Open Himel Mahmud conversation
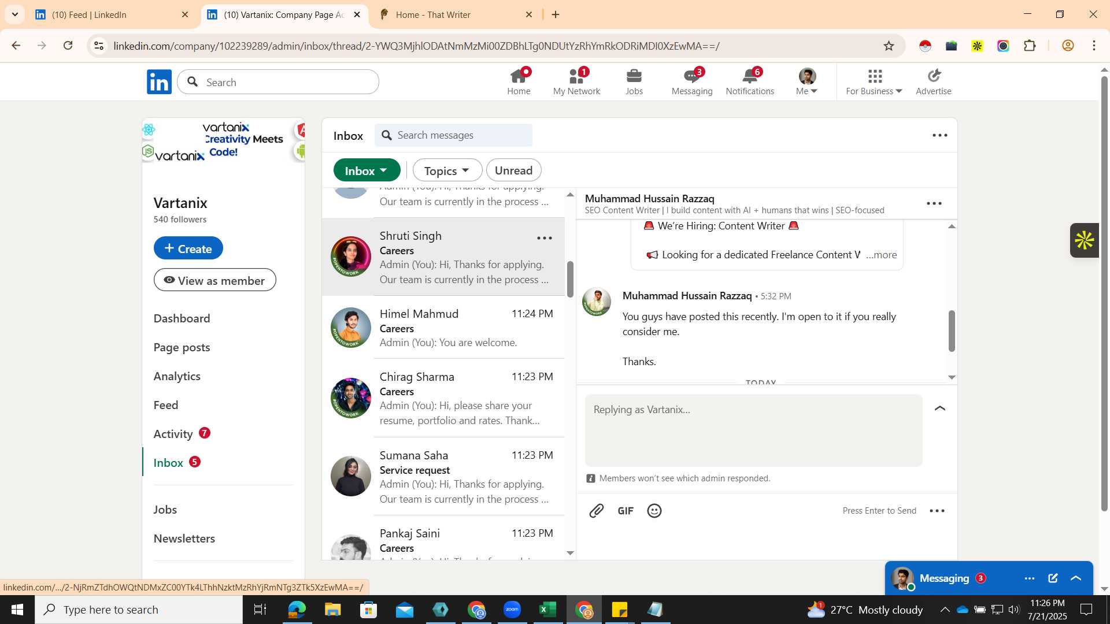The height and width of the screenshot is (624, 1110). (443, 328)
